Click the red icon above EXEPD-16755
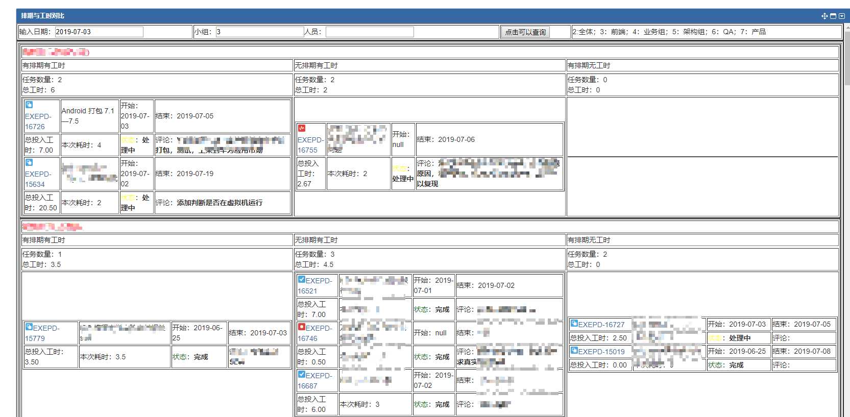Image resolution: width=850 pixels, height=417 pixels. 302,128
